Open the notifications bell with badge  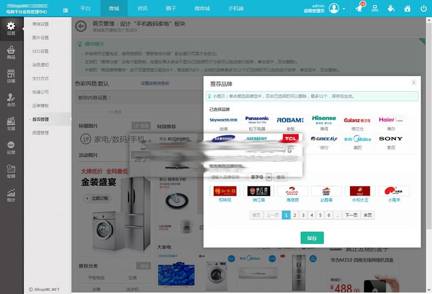360,8
